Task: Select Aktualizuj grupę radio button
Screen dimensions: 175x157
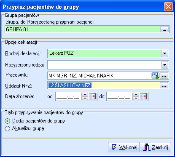Action: click(x=7, y=128)
